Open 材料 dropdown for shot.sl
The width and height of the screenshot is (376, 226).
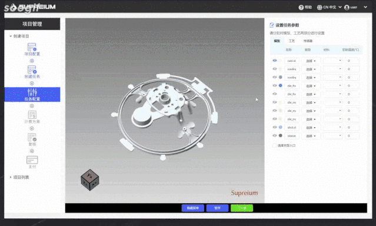[x=333, y=127]
